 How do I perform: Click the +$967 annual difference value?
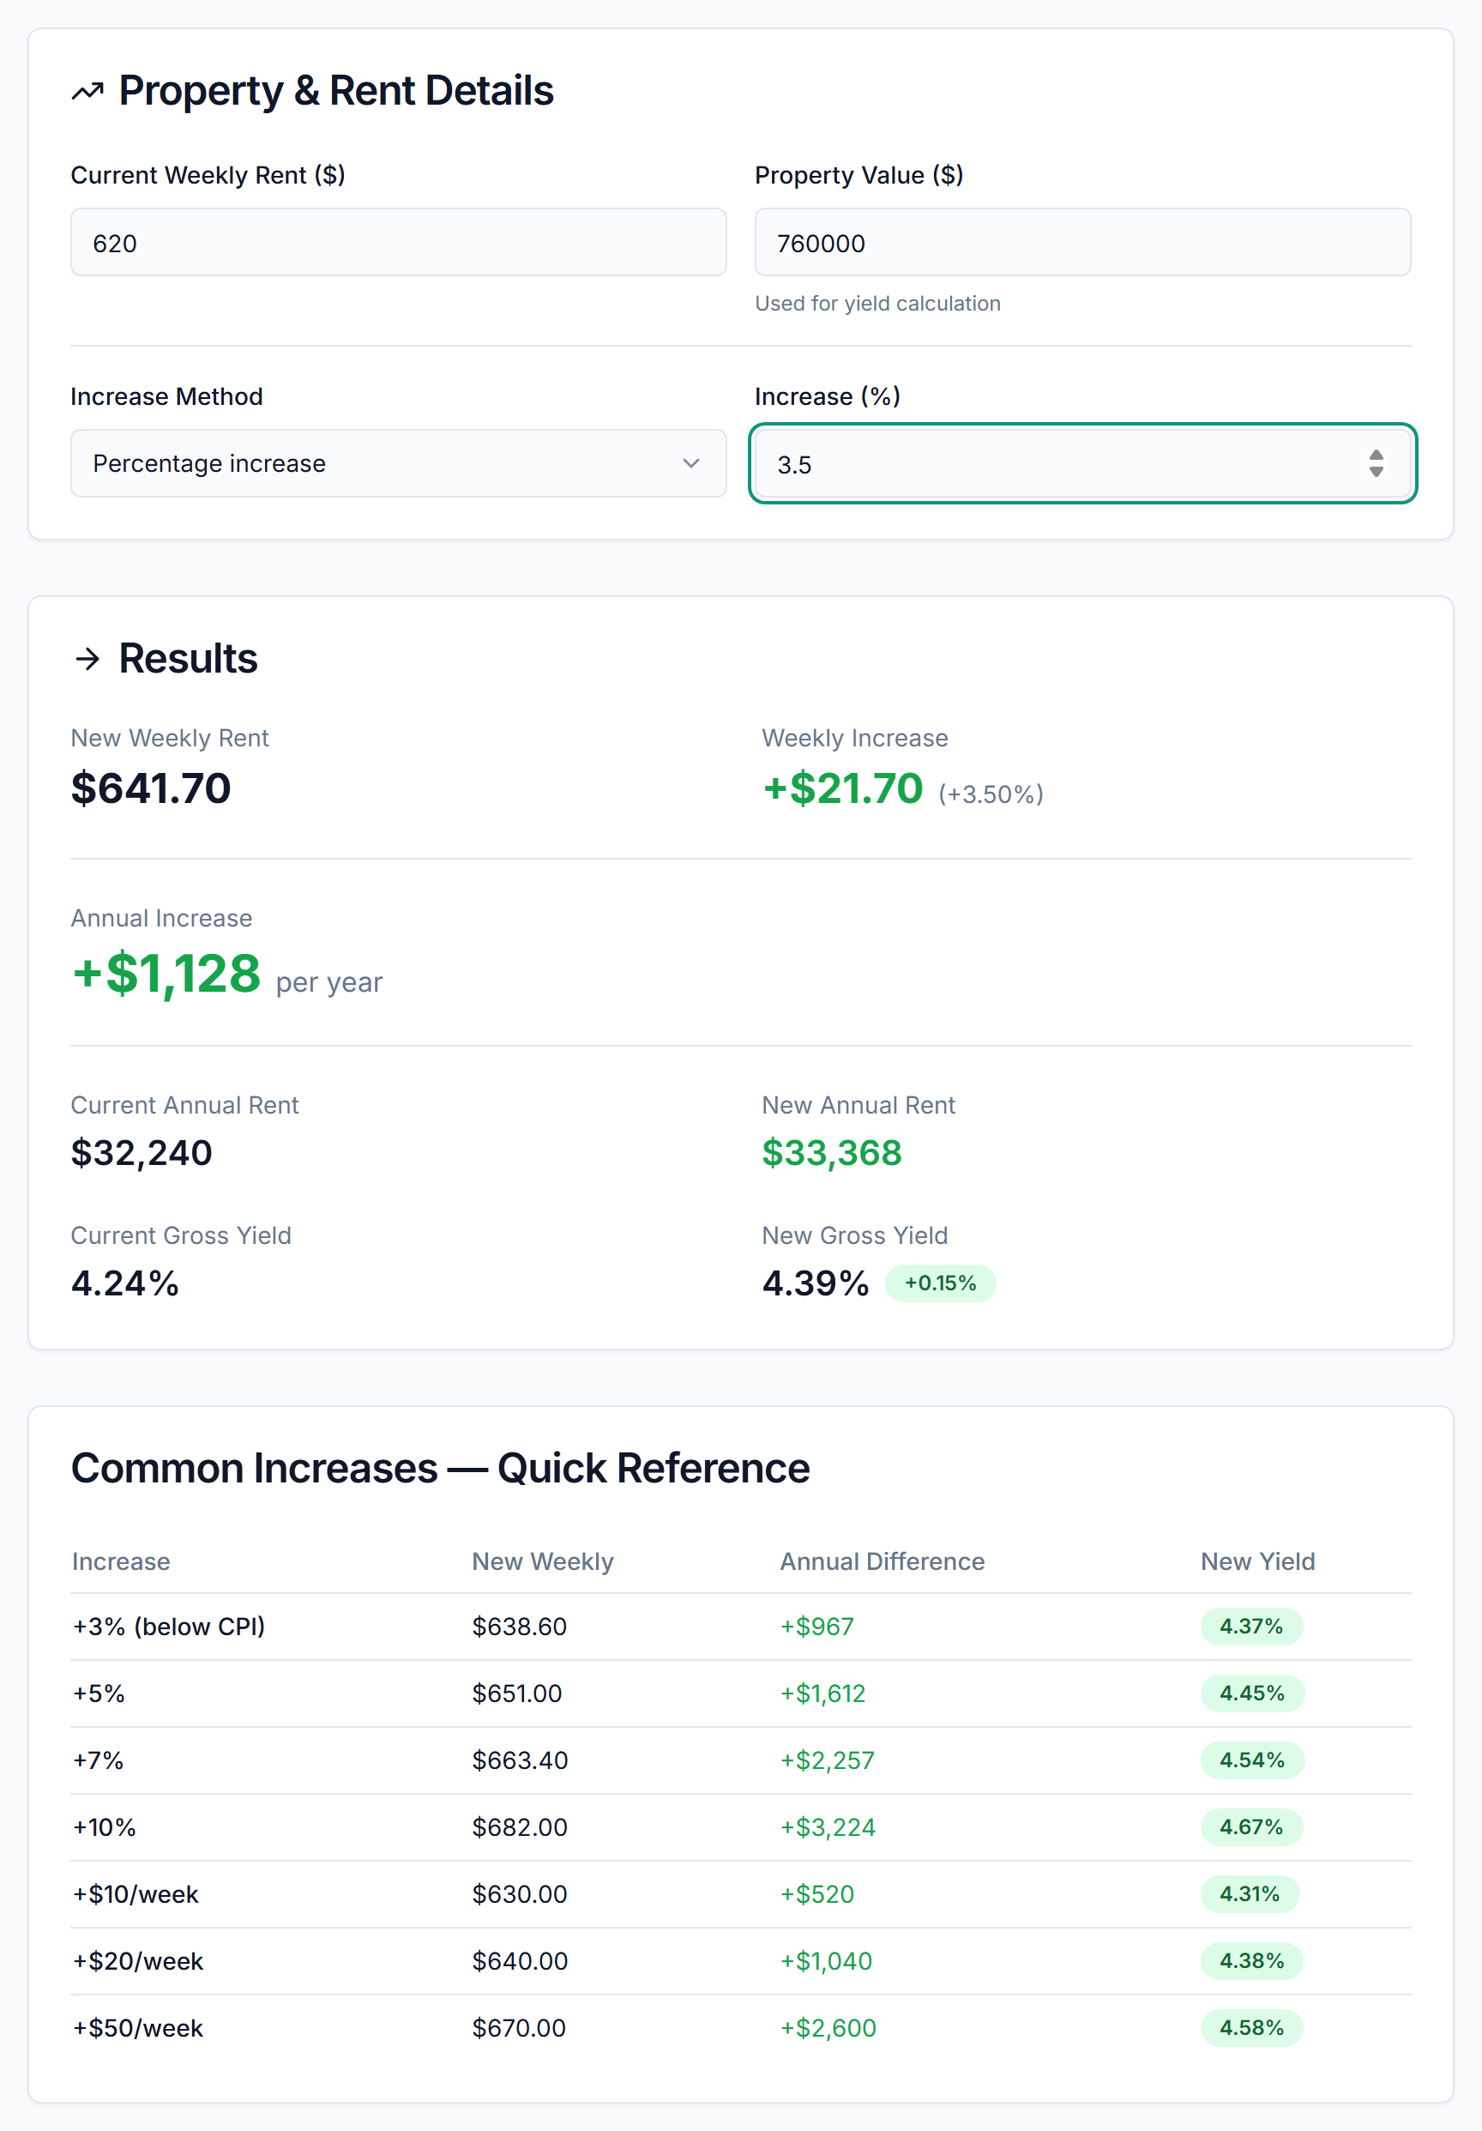pyautogui.click(x=816, y=1626)
